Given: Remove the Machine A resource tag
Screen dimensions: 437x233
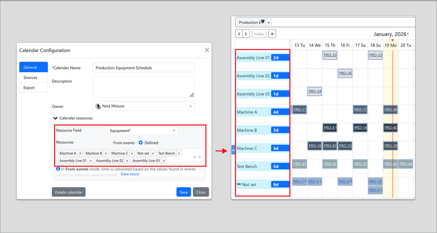Looking at the screenshot, I should (80, 153).
